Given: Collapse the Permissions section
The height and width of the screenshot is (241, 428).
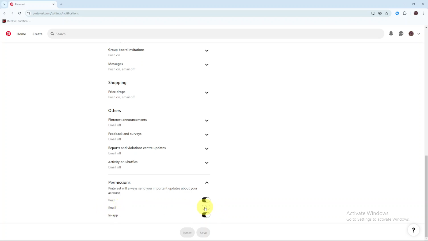Looking at the screenshot, I should pos(207,183).
